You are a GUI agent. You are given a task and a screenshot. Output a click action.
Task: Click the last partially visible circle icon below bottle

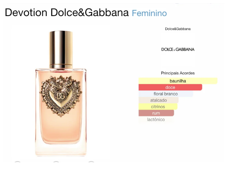[x=91, y=162]
